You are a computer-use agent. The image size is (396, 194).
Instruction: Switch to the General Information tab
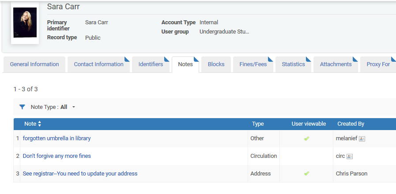pos(34,64)
